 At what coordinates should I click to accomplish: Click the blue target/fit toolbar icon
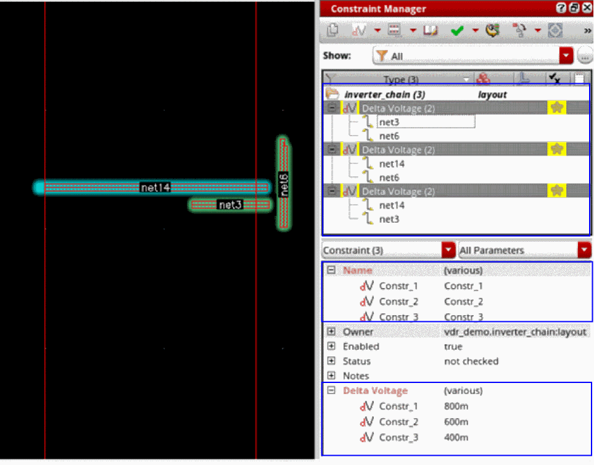pyautogui.click(x=555, y=30)
